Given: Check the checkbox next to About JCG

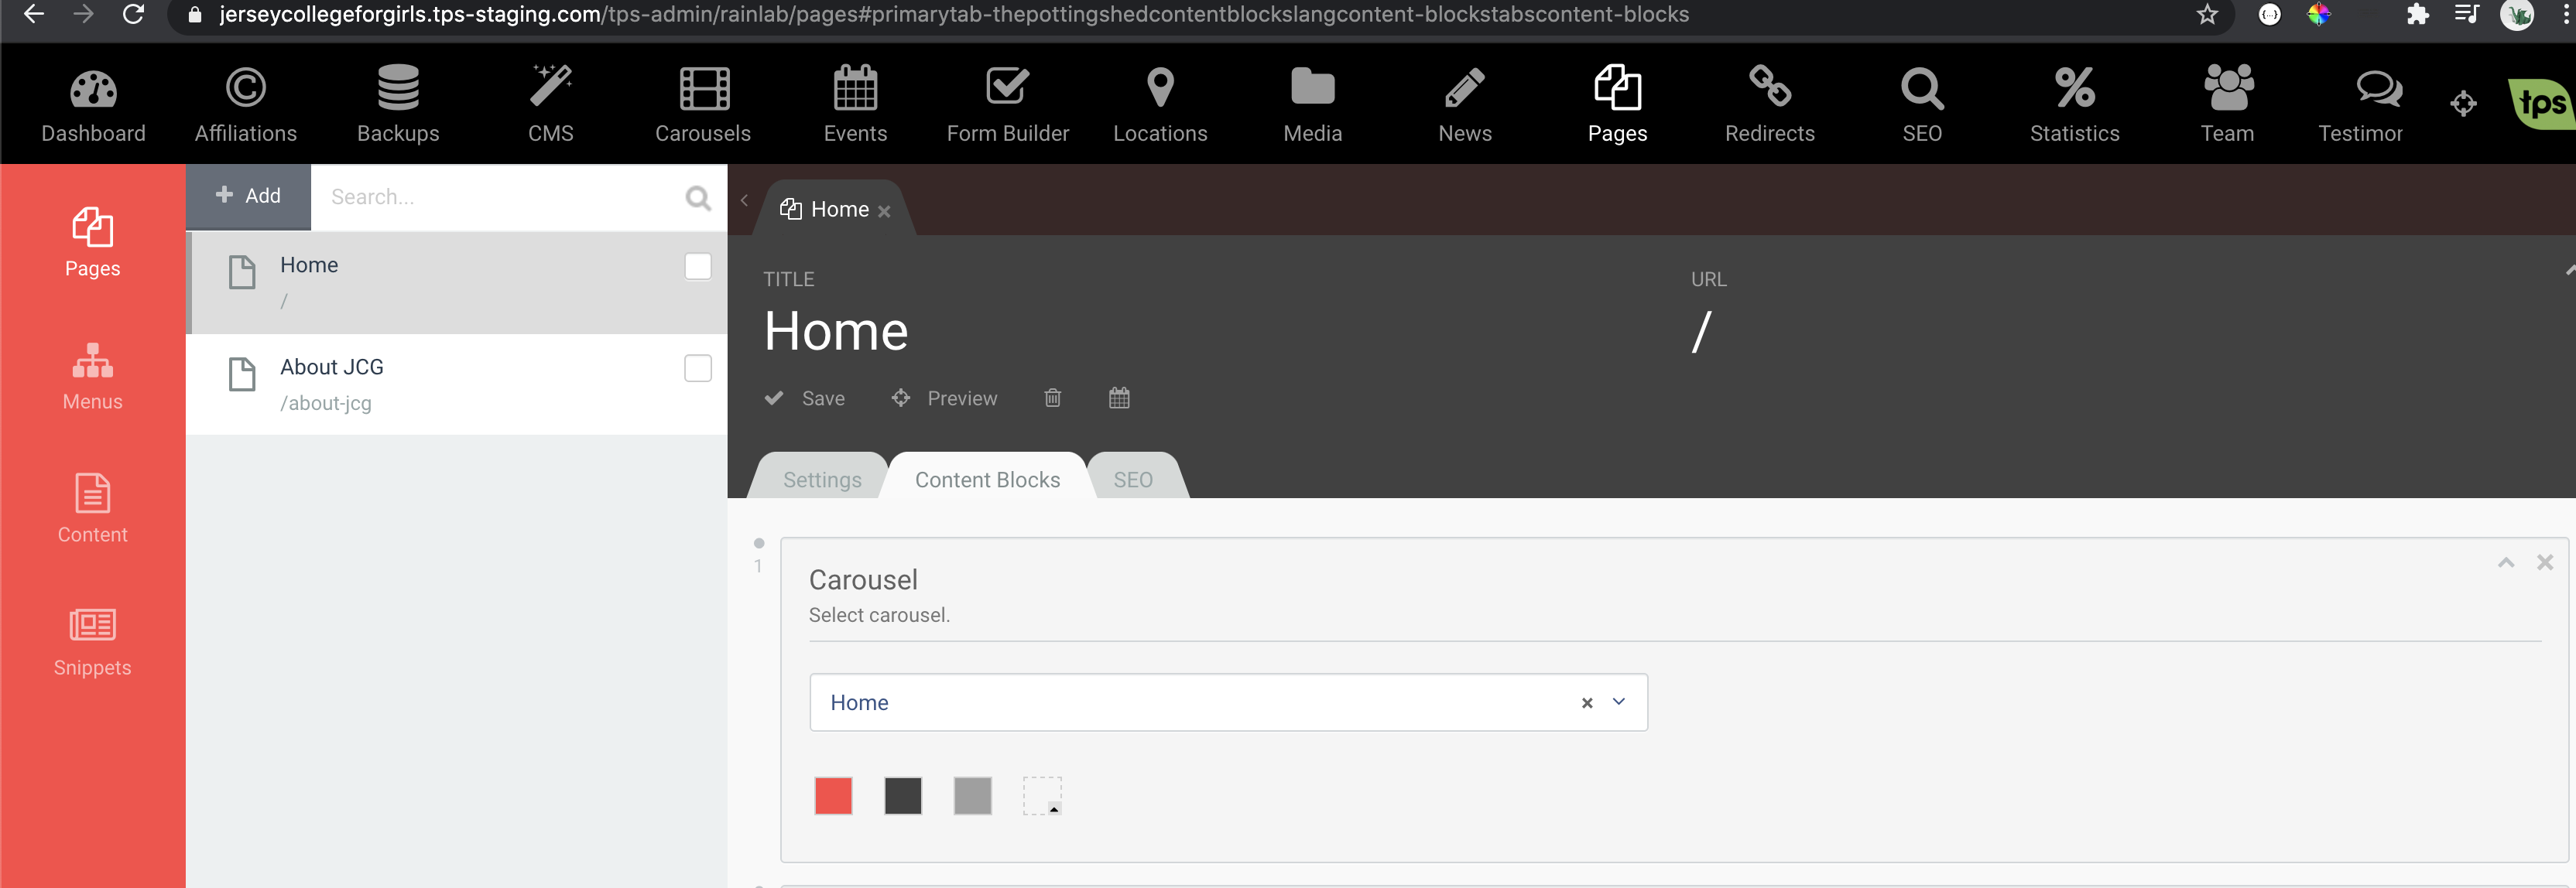Looking at the screenshot, I should click(697, 367).
